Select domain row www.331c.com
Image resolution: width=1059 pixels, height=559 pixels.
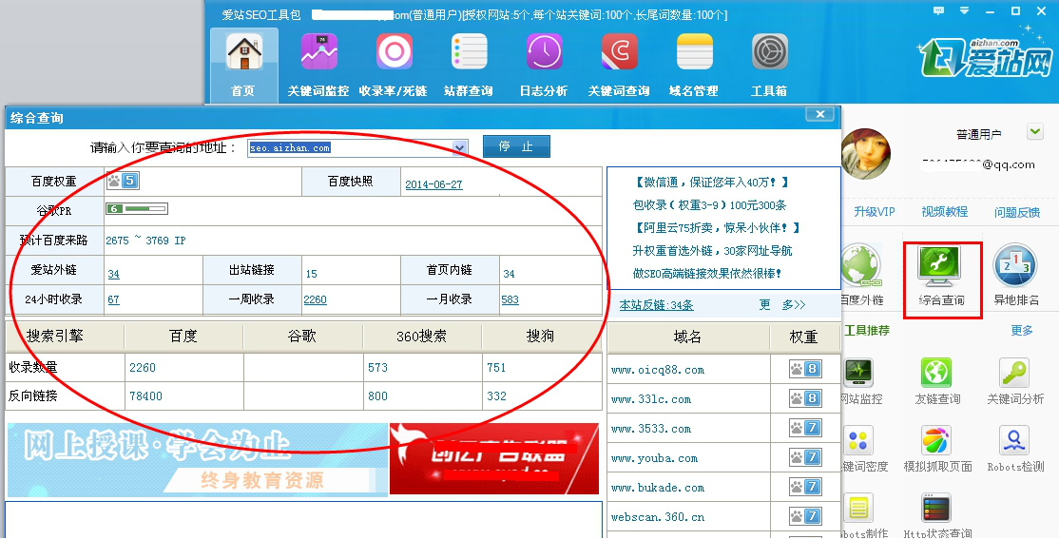click(688, 399)
